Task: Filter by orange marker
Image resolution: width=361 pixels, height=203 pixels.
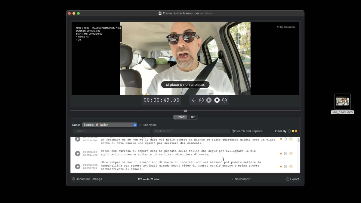Action: pyautogui.click(x=296, y=131)
